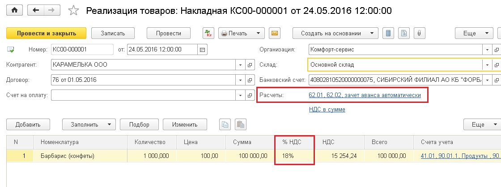Open the Печать dropdown menu
The height and width of the screenshot is (187, 501).
[x=242, y=33]
